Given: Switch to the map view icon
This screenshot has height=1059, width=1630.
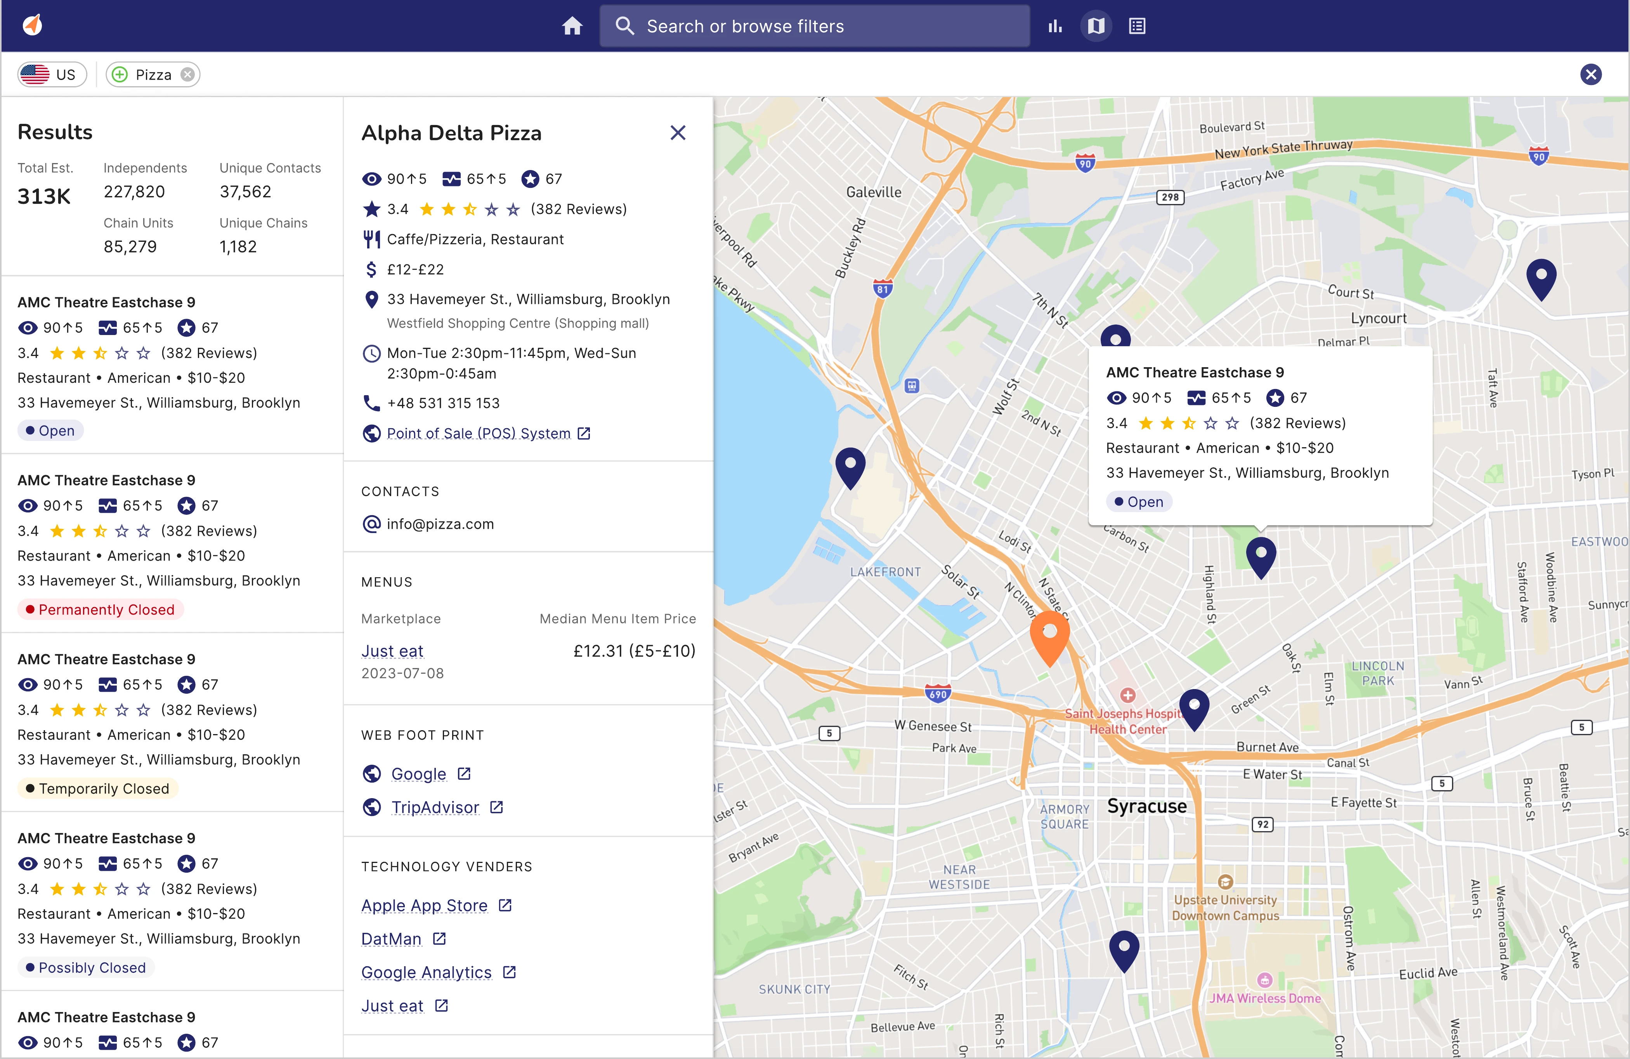Looking at the screenshot, I should (1096, 26).
